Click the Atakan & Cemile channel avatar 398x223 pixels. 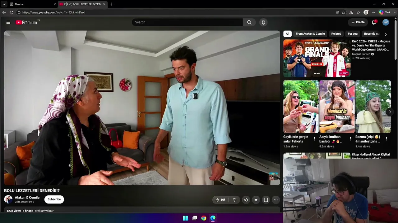click(x=8, y=199)
